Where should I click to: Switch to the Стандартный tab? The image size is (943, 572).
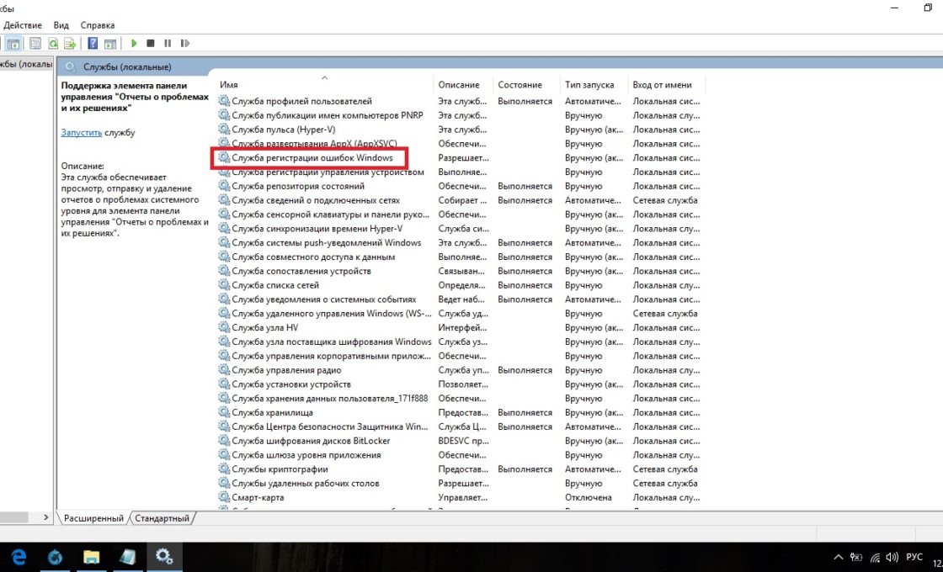pyautogui.click(x=162, y=518)
